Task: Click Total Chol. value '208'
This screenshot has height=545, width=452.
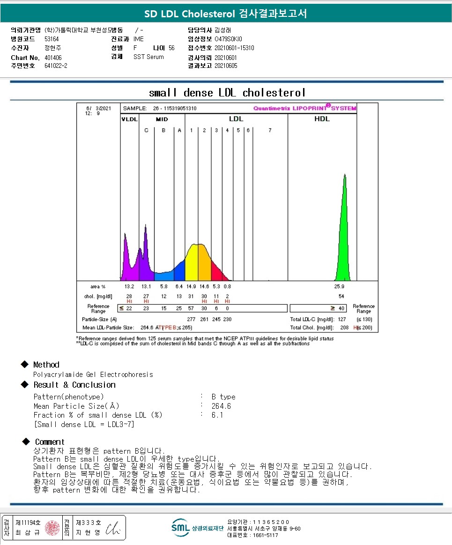Action: [x=344, y=327]
